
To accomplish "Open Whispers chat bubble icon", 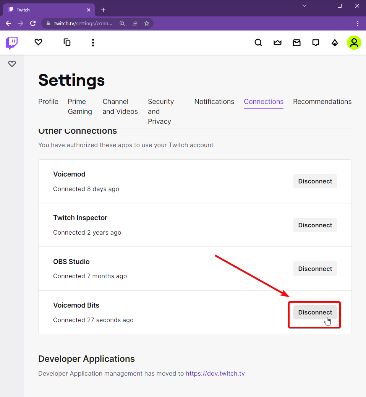I will 316,42.
